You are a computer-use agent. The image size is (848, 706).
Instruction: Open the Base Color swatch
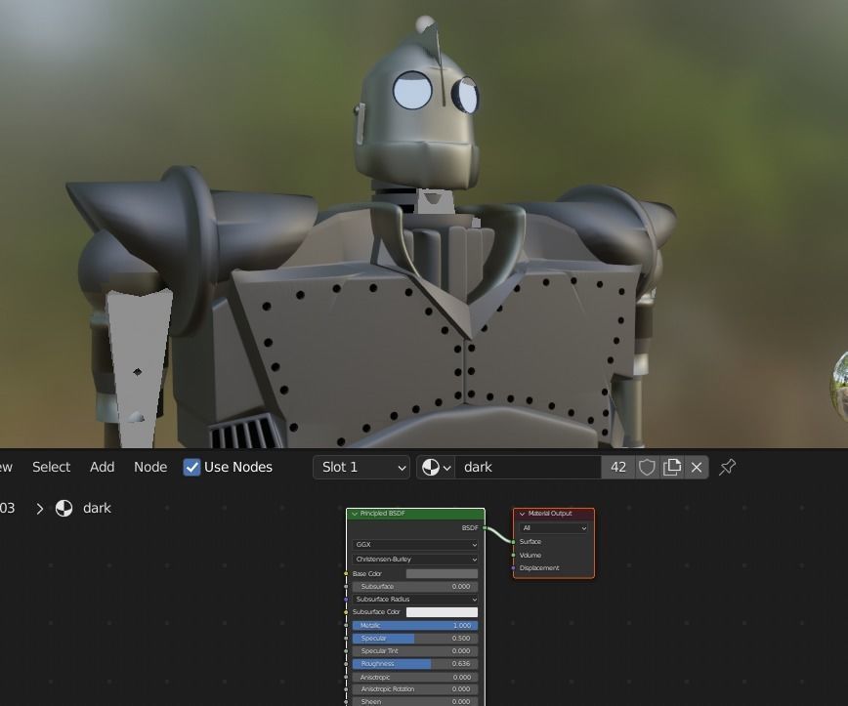[442, 573]
